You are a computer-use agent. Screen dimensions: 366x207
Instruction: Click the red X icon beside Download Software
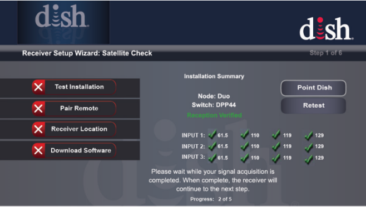(38, 150)
